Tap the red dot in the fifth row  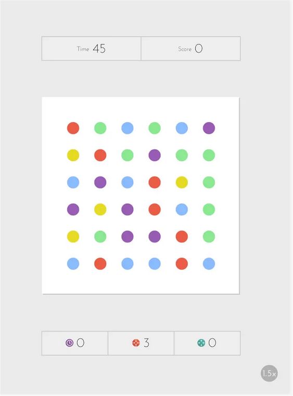tap(182, 236)
